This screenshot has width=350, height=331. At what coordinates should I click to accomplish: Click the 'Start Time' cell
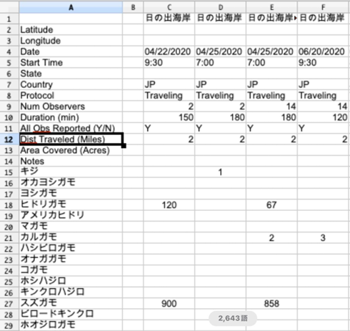coord(71,62)
